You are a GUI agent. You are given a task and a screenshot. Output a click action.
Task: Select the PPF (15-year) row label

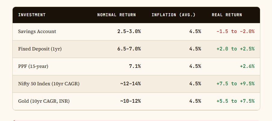click(x=33, y=66)
